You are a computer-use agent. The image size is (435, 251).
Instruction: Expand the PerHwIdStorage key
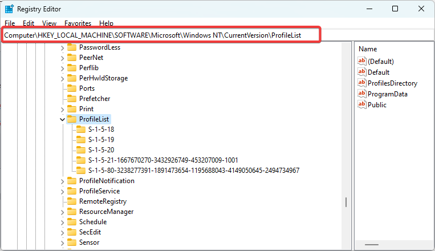(x=62, y=79)
